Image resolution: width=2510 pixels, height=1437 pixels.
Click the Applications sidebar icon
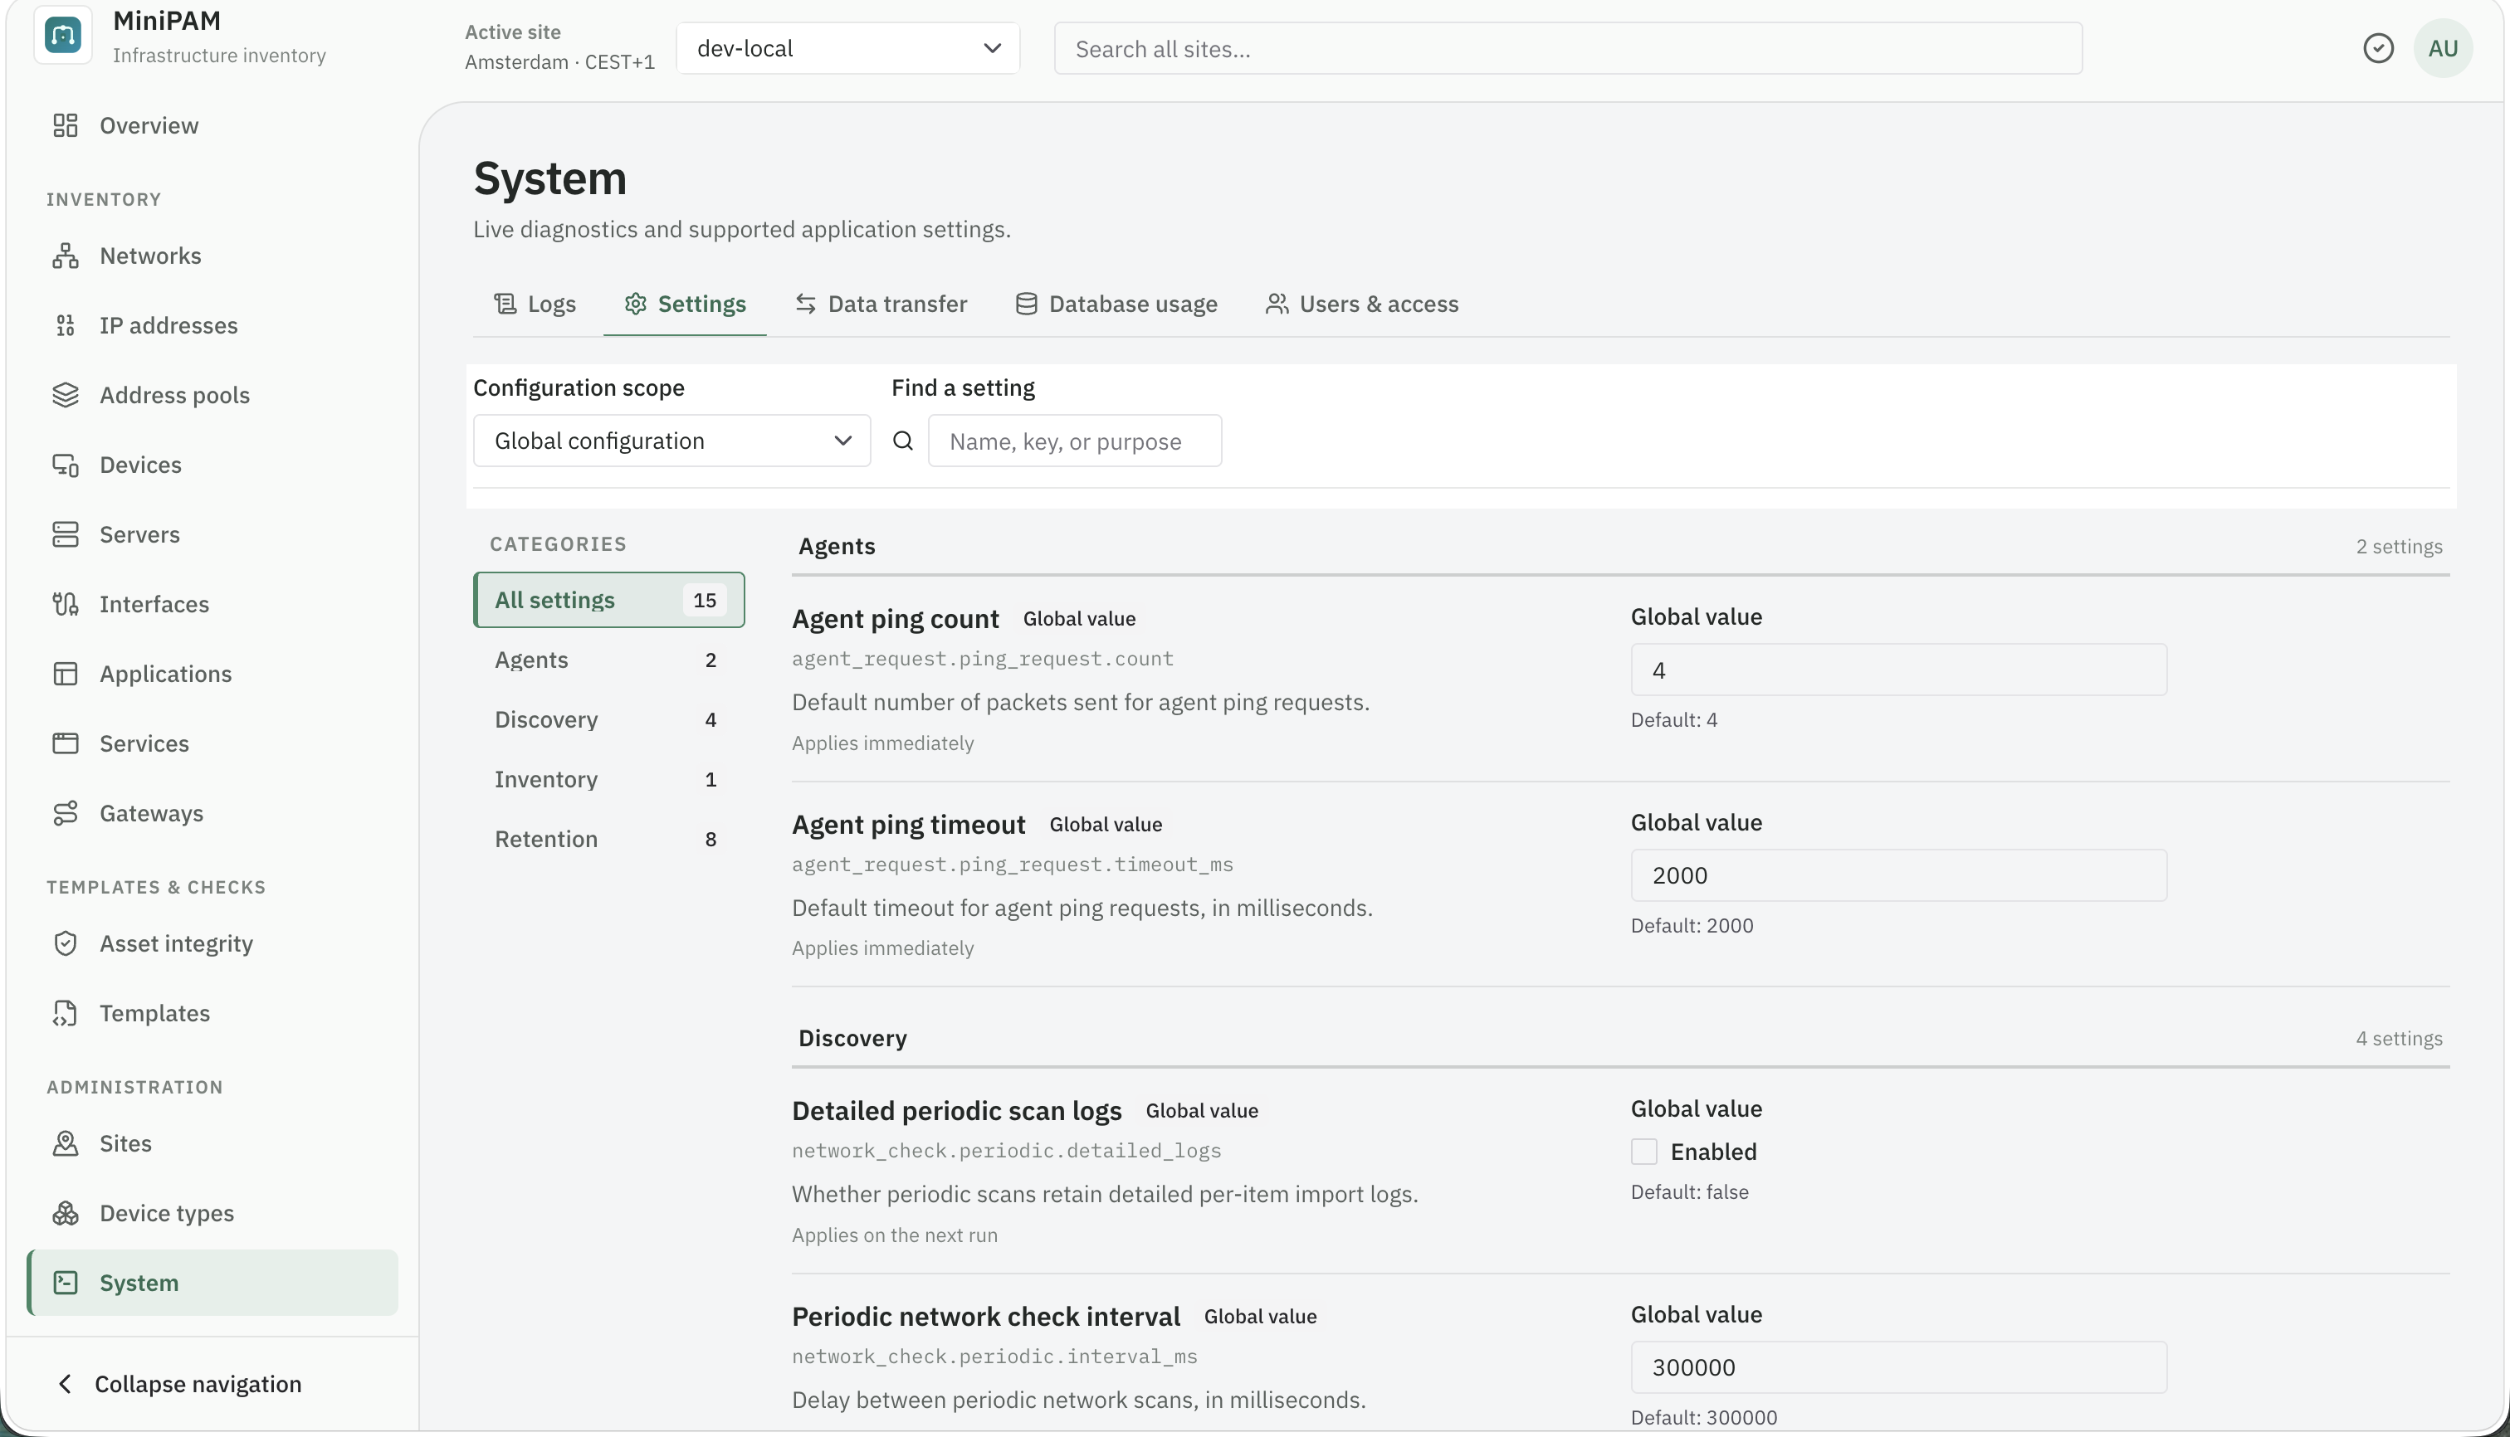tap(66, 674)
